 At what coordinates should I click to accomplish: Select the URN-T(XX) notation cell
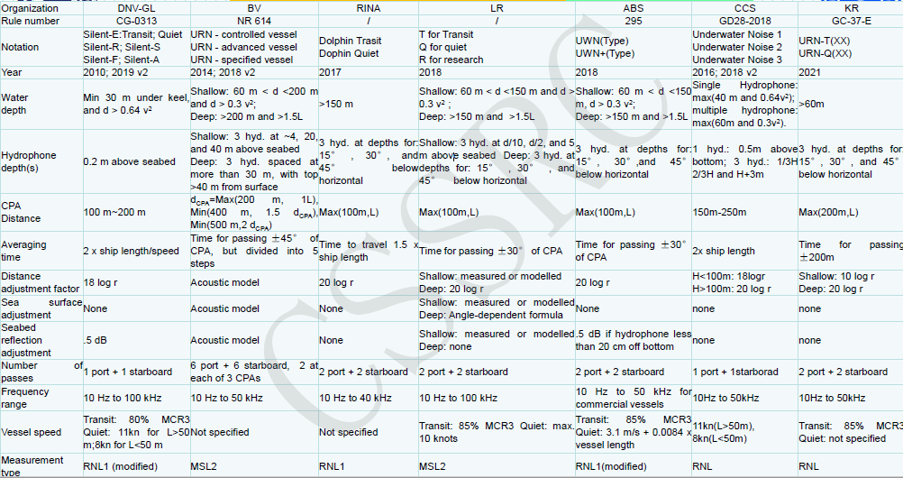click(851, 47)
